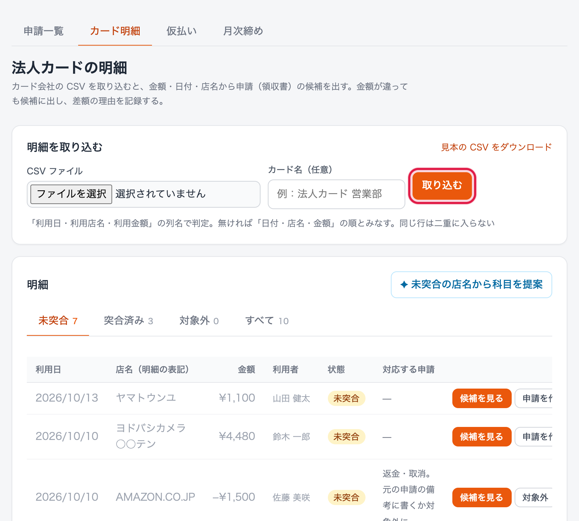Click the 取り込む import button

point(442,186)
